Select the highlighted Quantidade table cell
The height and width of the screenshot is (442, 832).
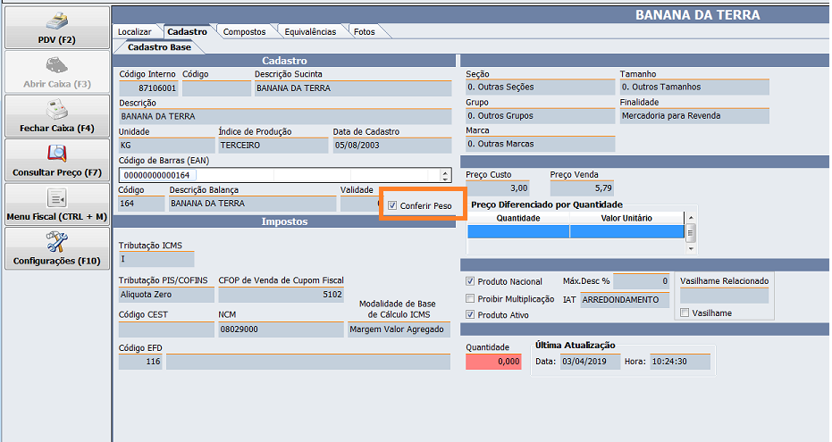[518, 231]
